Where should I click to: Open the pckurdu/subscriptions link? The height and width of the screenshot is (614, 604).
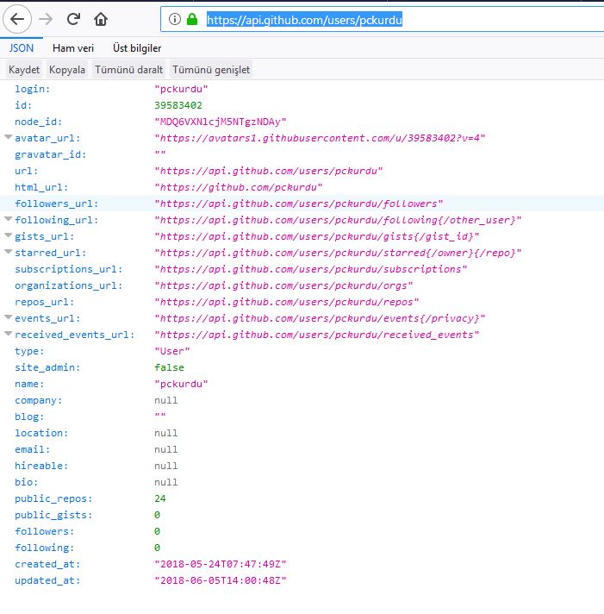(310, 269)
